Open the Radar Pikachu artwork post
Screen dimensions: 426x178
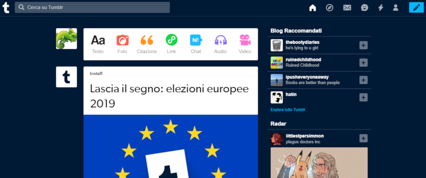(x=319, y=162)
